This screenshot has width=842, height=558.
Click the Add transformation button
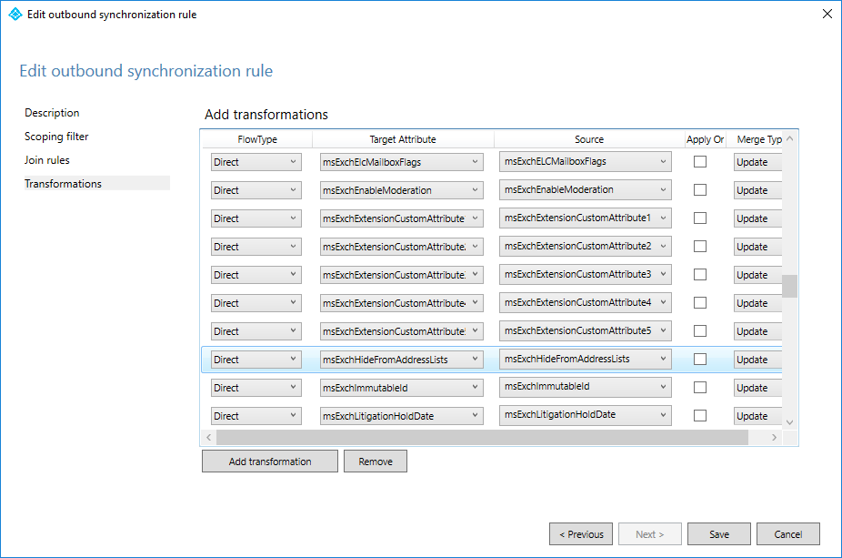point(270,462)
